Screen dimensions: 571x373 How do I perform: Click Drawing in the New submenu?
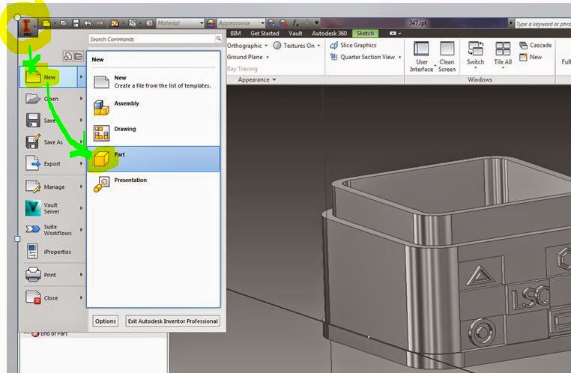[x=154, y=133]
